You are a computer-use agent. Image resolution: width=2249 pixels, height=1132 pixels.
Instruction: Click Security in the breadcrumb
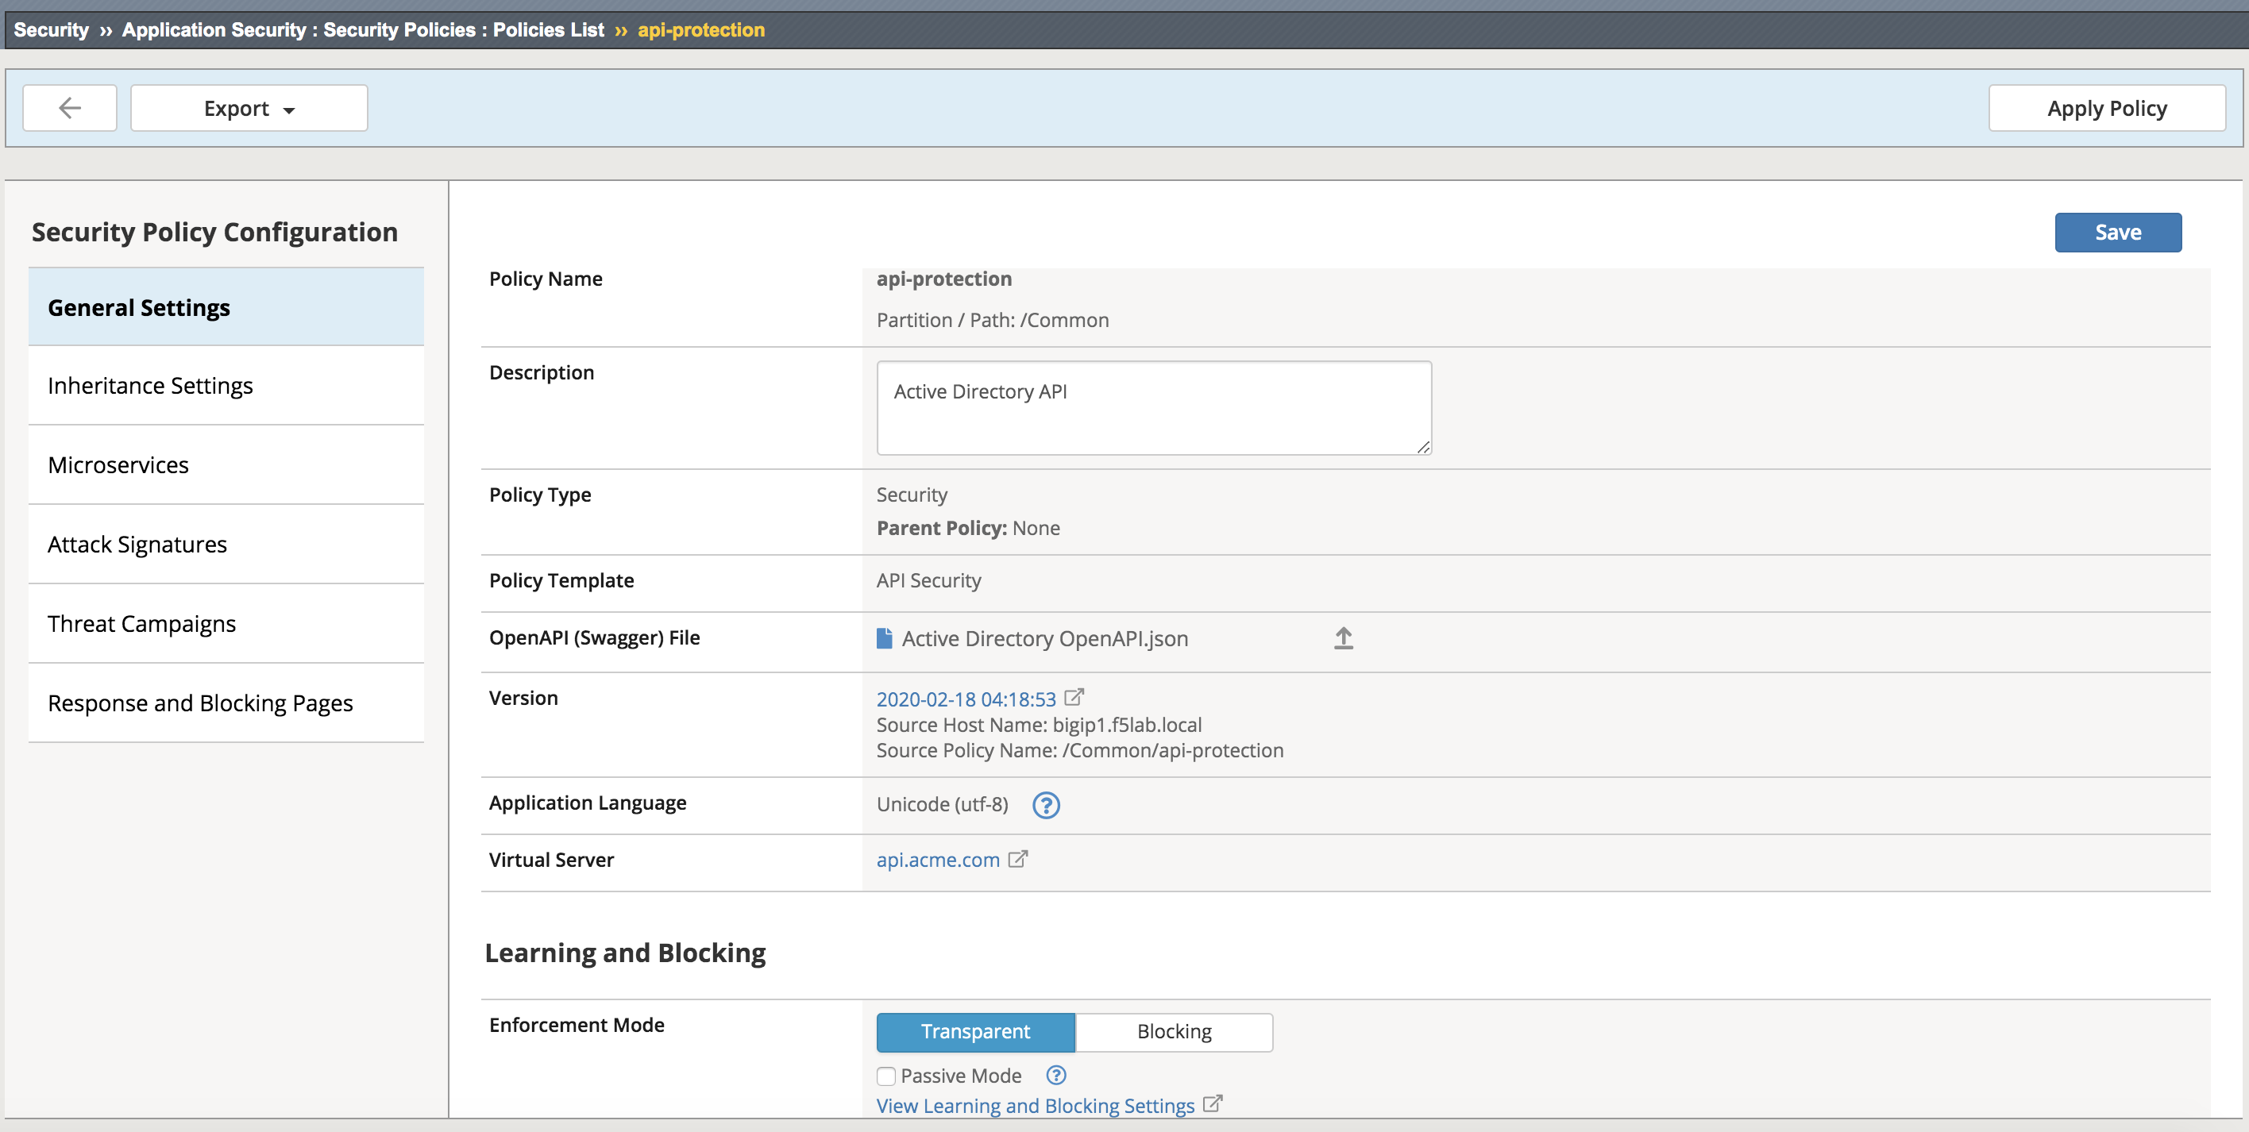[x=52, y=29]
